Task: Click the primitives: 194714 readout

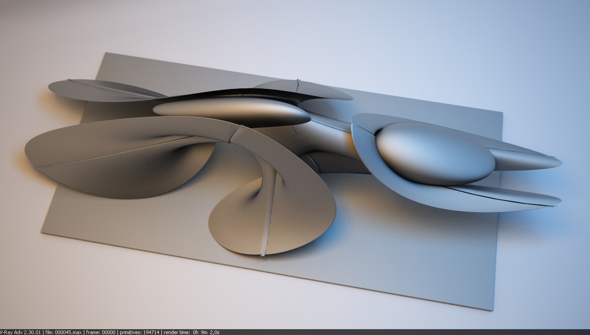Action: pyautogui.click(x=139, y=332)
